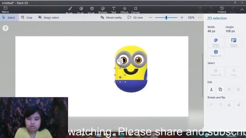Open the Canvas tab
The height and width of the screenshot is (138, 246).
coord(135,10)
